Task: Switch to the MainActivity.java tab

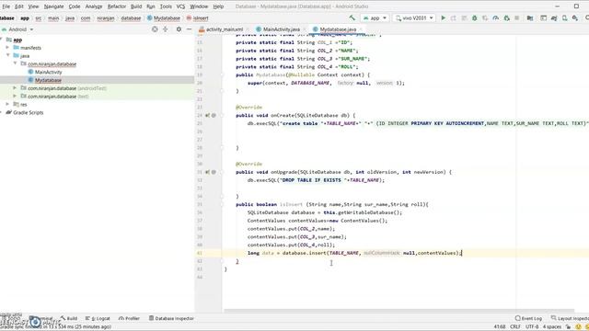Action: pos(281,29)
